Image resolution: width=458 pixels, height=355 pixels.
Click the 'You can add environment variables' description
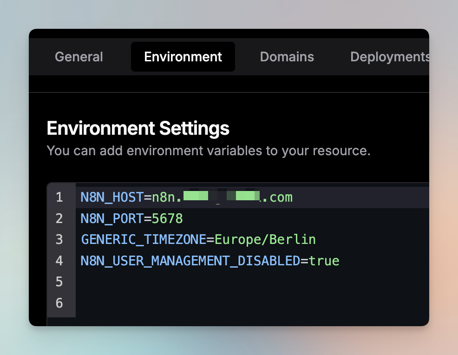(x=209, y=151)
